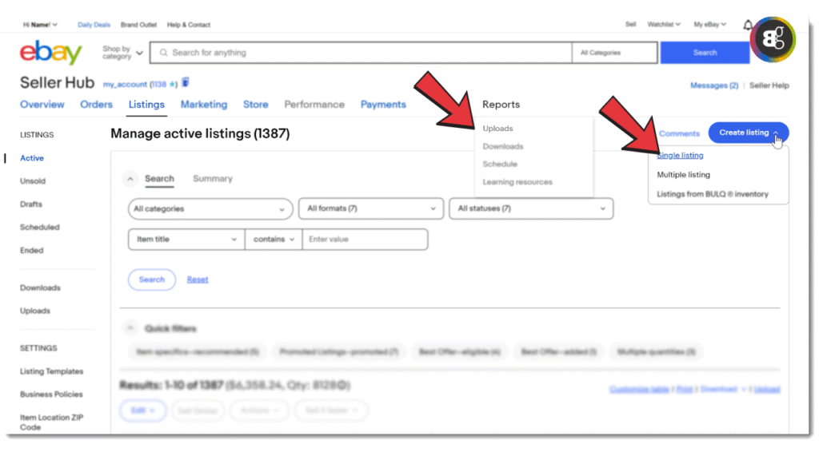The image size is (819, 460).
Task: Click the mobile phone icon beside my_account
Action: pos(186,83)
